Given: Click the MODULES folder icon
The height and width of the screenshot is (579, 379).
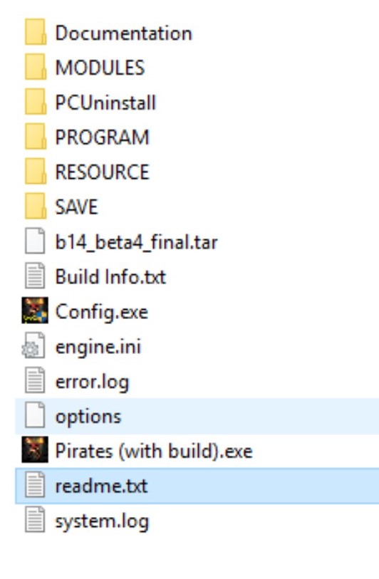Looking at the screenshot, I should [x=35, y=67].
